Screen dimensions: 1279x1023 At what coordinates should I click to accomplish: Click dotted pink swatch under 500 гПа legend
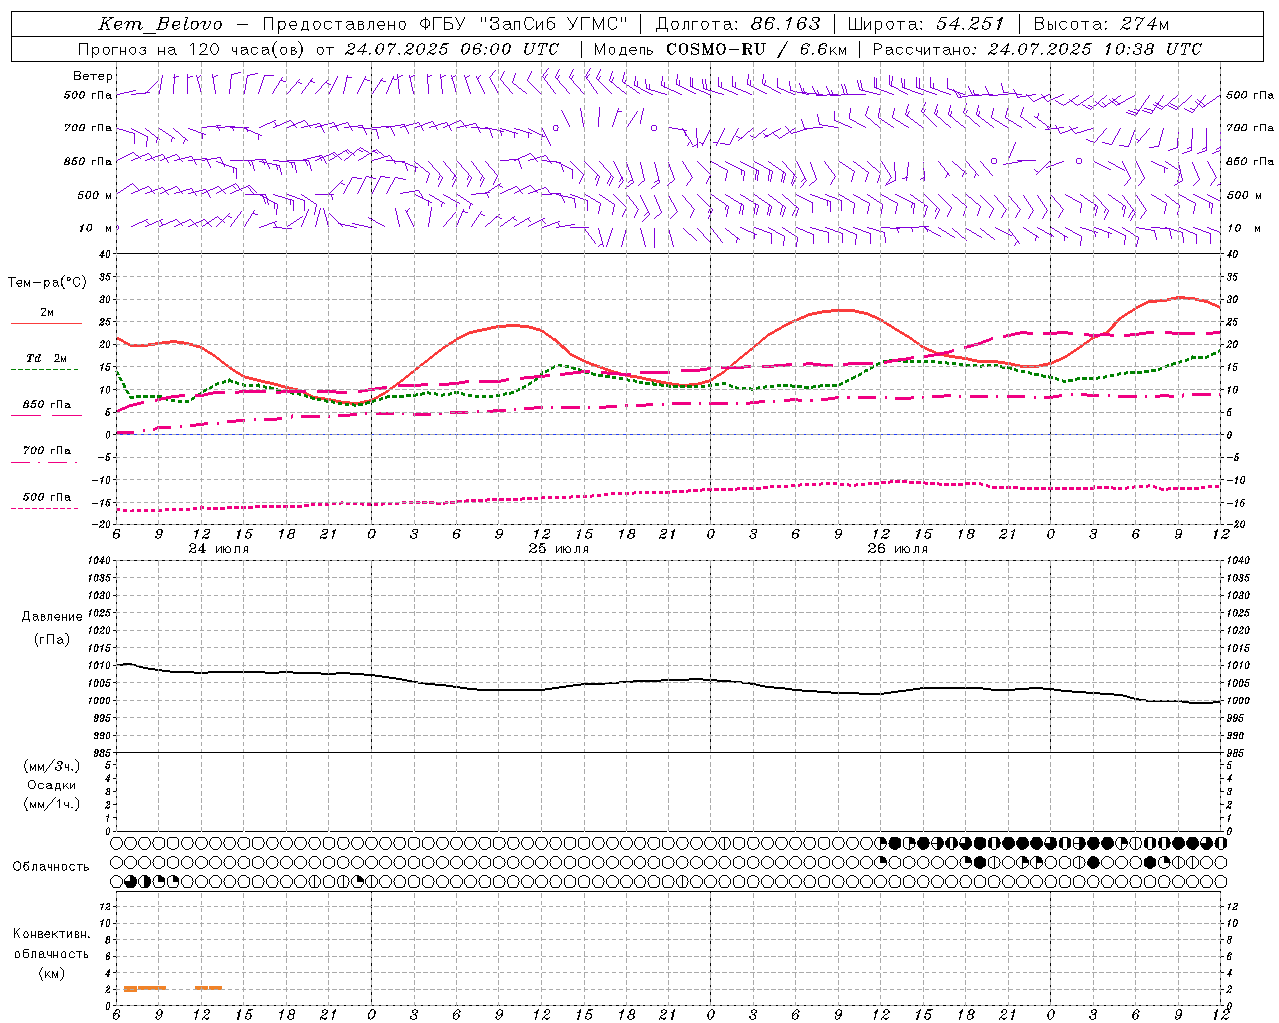point(44,508)
